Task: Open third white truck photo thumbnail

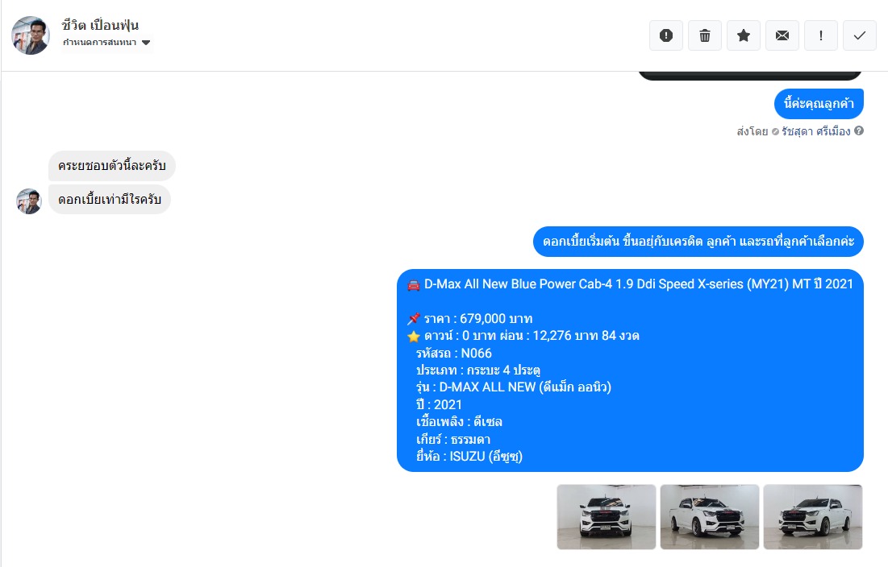Action: [813, 517]
